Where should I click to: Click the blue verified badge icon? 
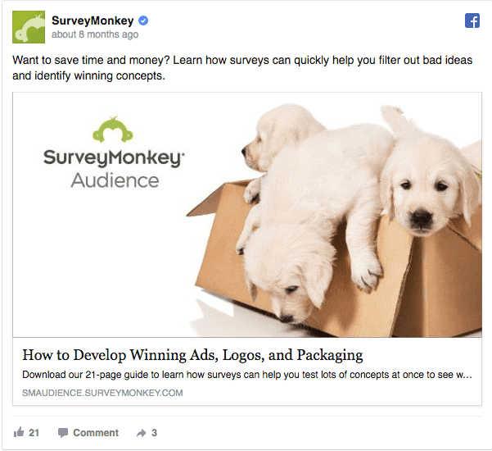tap(143, 20)
